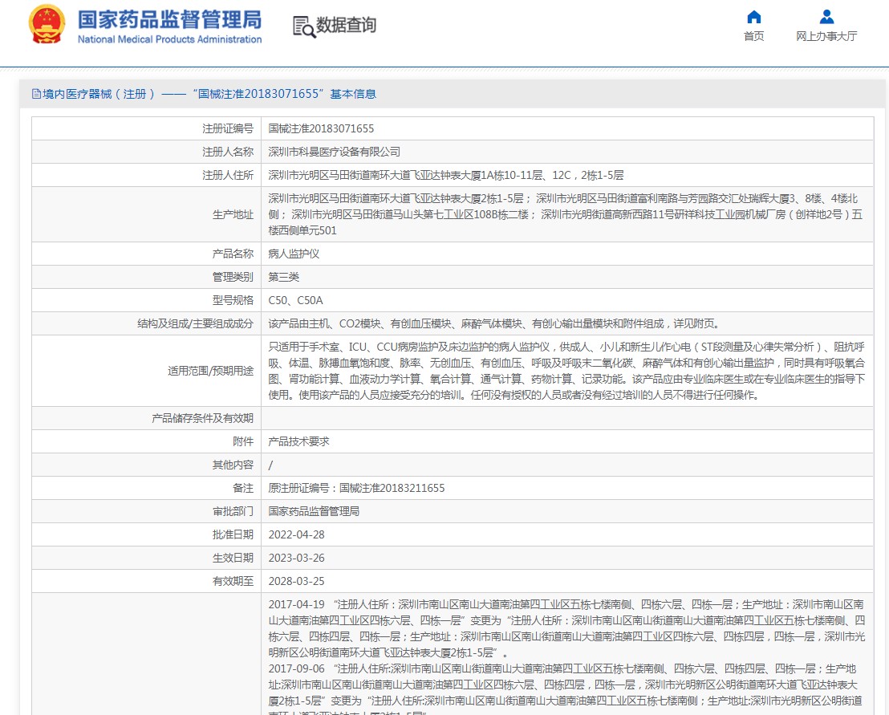Image resolution: width=889 pixels, height=715 pixels.
Task: Select the intended-use paragraph starting 只适用于手术室
Action: tap(566, 371)
